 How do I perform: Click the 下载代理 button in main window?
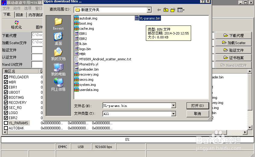pos(233,35)
